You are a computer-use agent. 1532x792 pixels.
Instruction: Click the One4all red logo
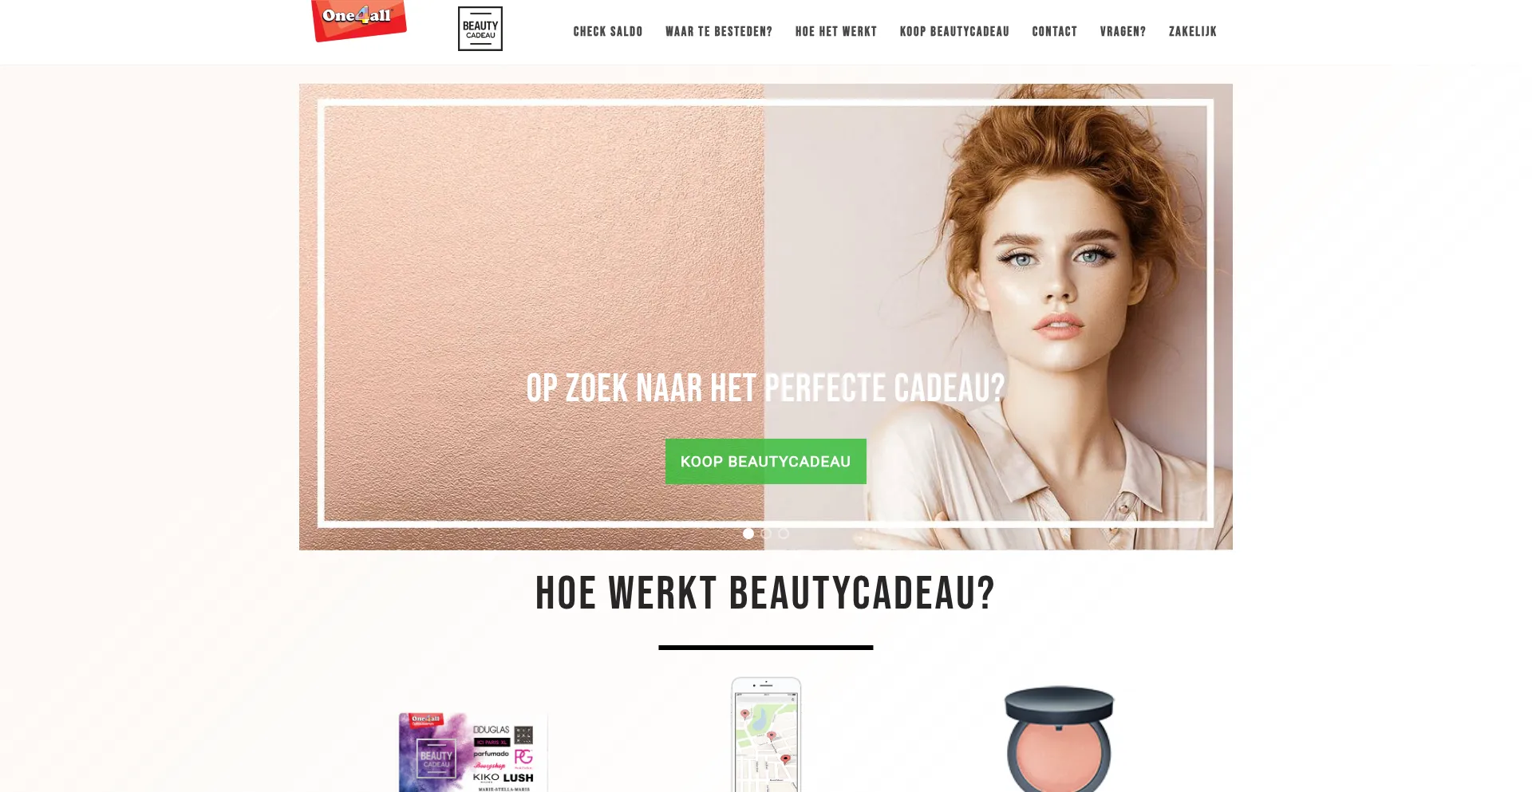[x=359, y=20]
